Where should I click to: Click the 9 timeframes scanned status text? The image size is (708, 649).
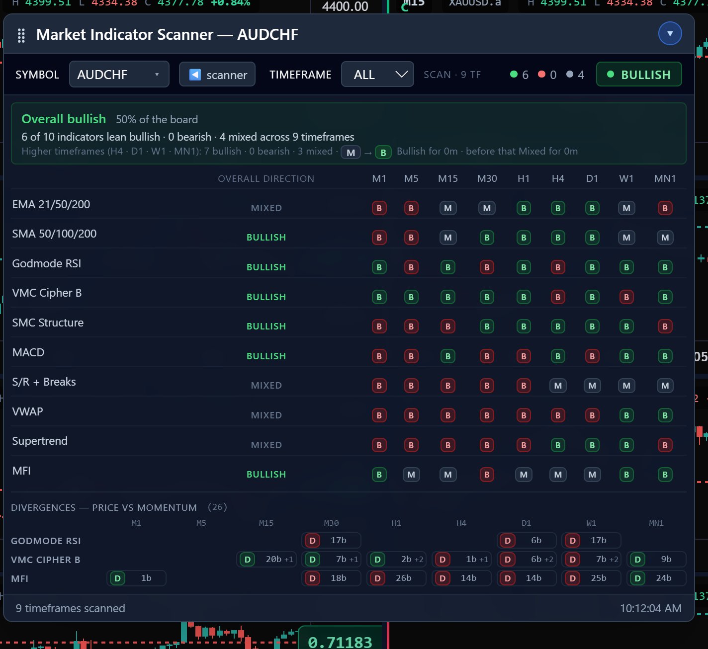click(70, 608)
